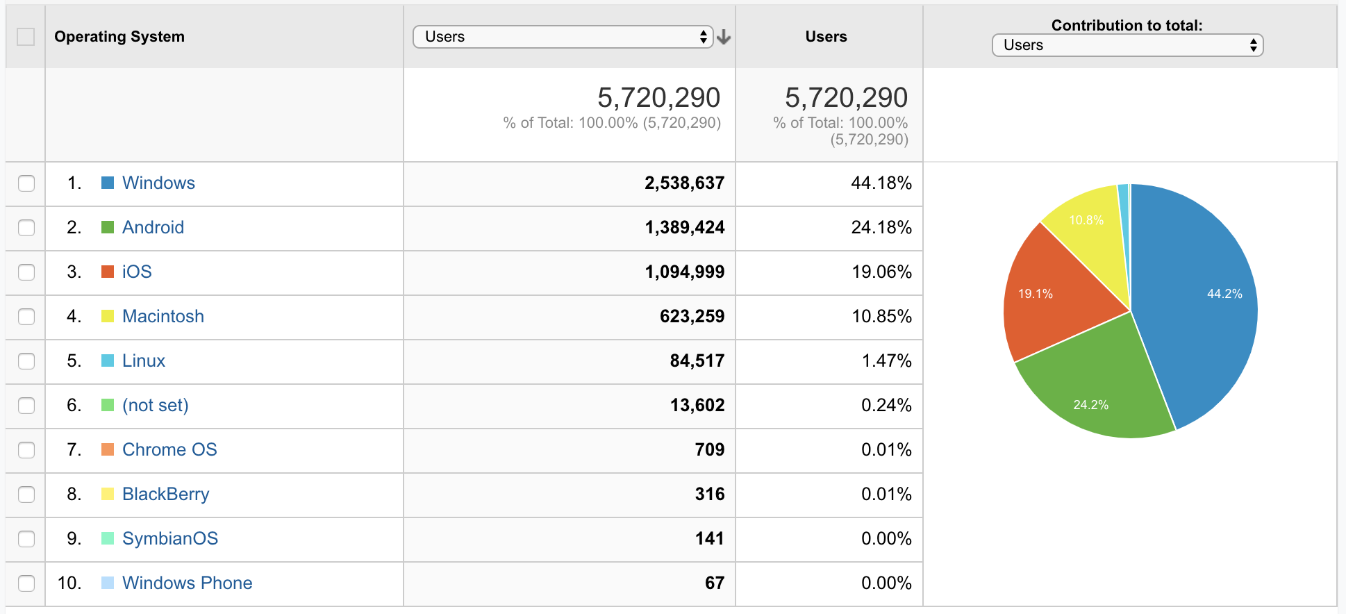Click the green Android legend square
1346x614 pixels.
tap(108, 227)
